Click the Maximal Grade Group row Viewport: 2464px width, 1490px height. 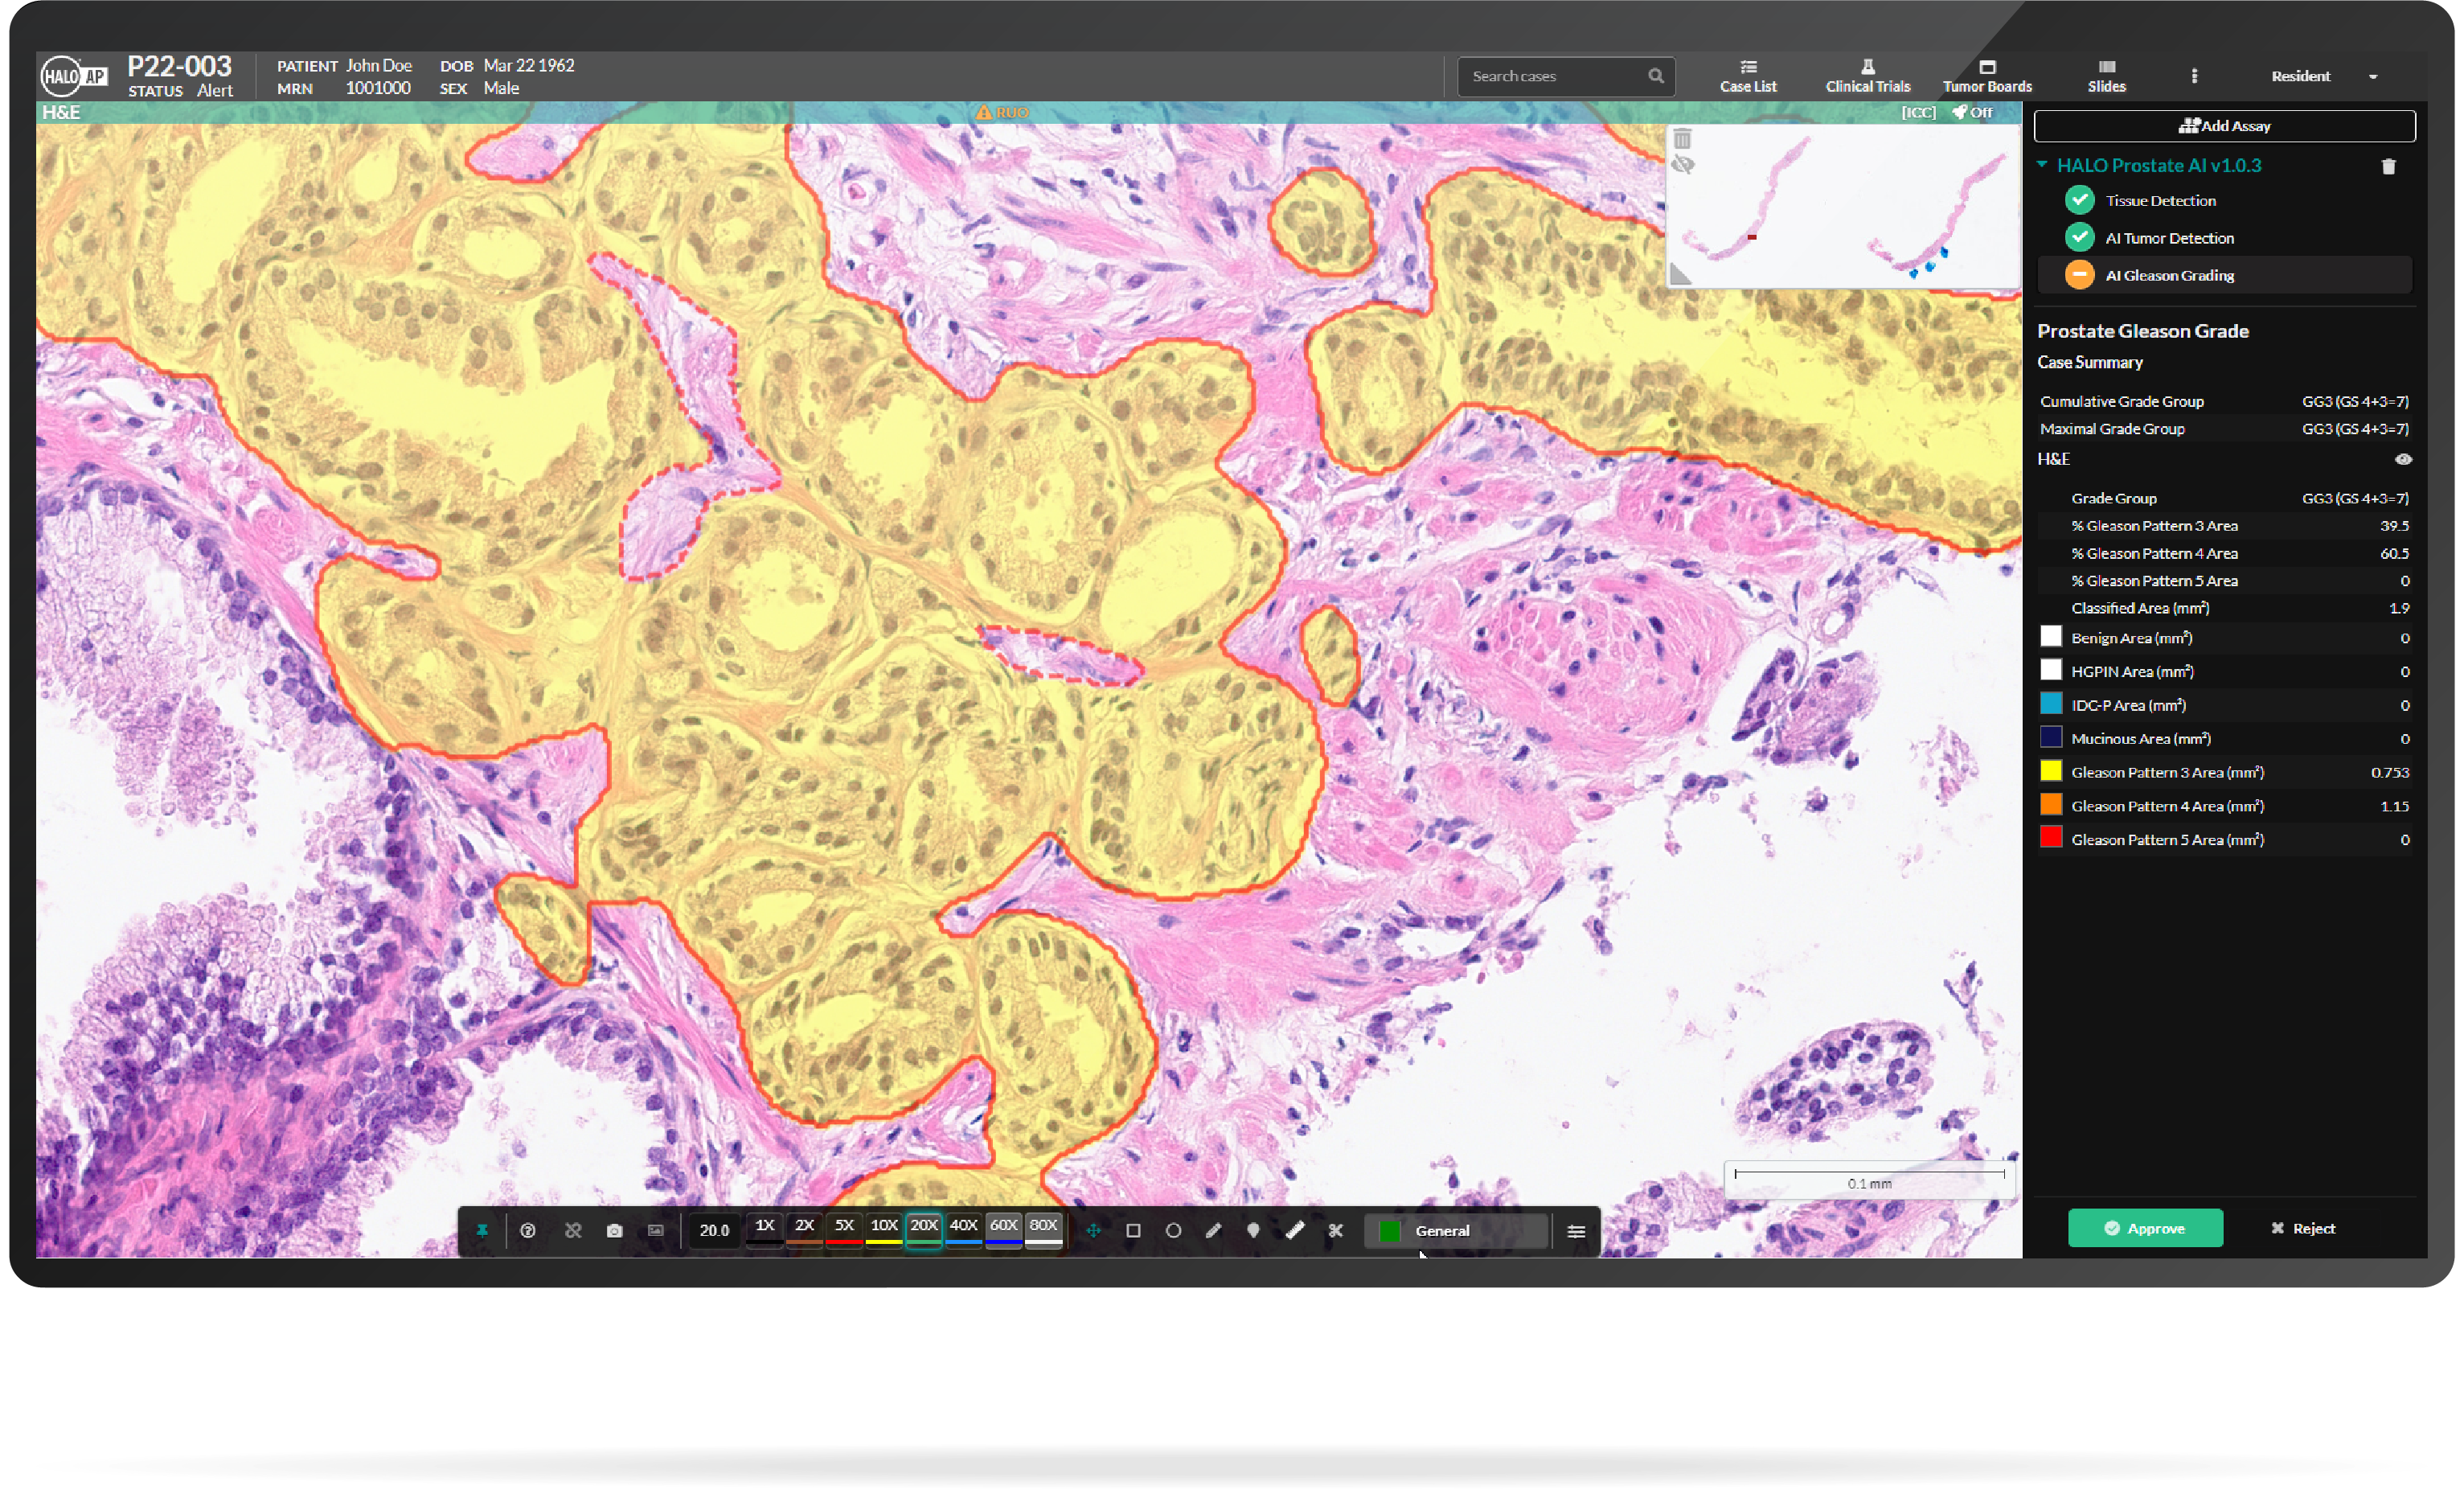2225,428
